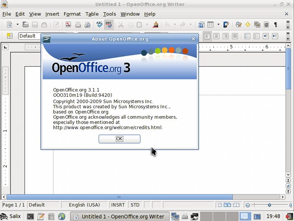Expand the Standard toolbar overflow chevron
Image resolution: width=294 pixels, height=221 pixels.
point(288,22)
